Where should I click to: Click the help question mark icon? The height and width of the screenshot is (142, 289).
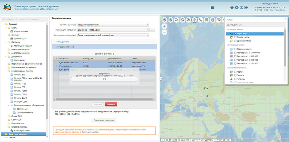point(242,8)
